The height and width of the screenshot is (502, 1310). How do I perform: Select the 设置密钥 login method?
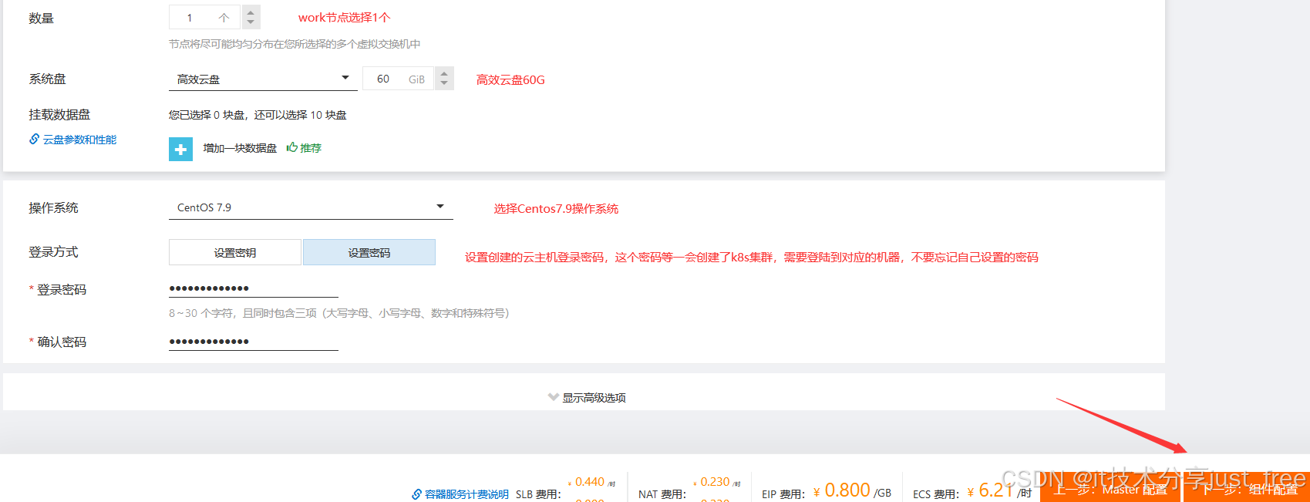coord(235,252)
